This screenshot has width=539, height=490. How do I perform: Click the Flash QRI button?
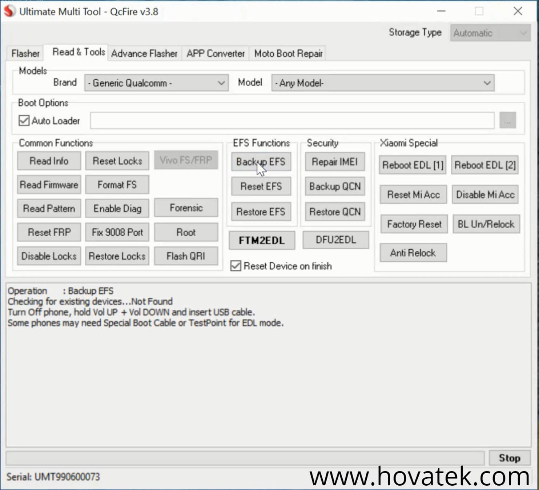[186, 256]
